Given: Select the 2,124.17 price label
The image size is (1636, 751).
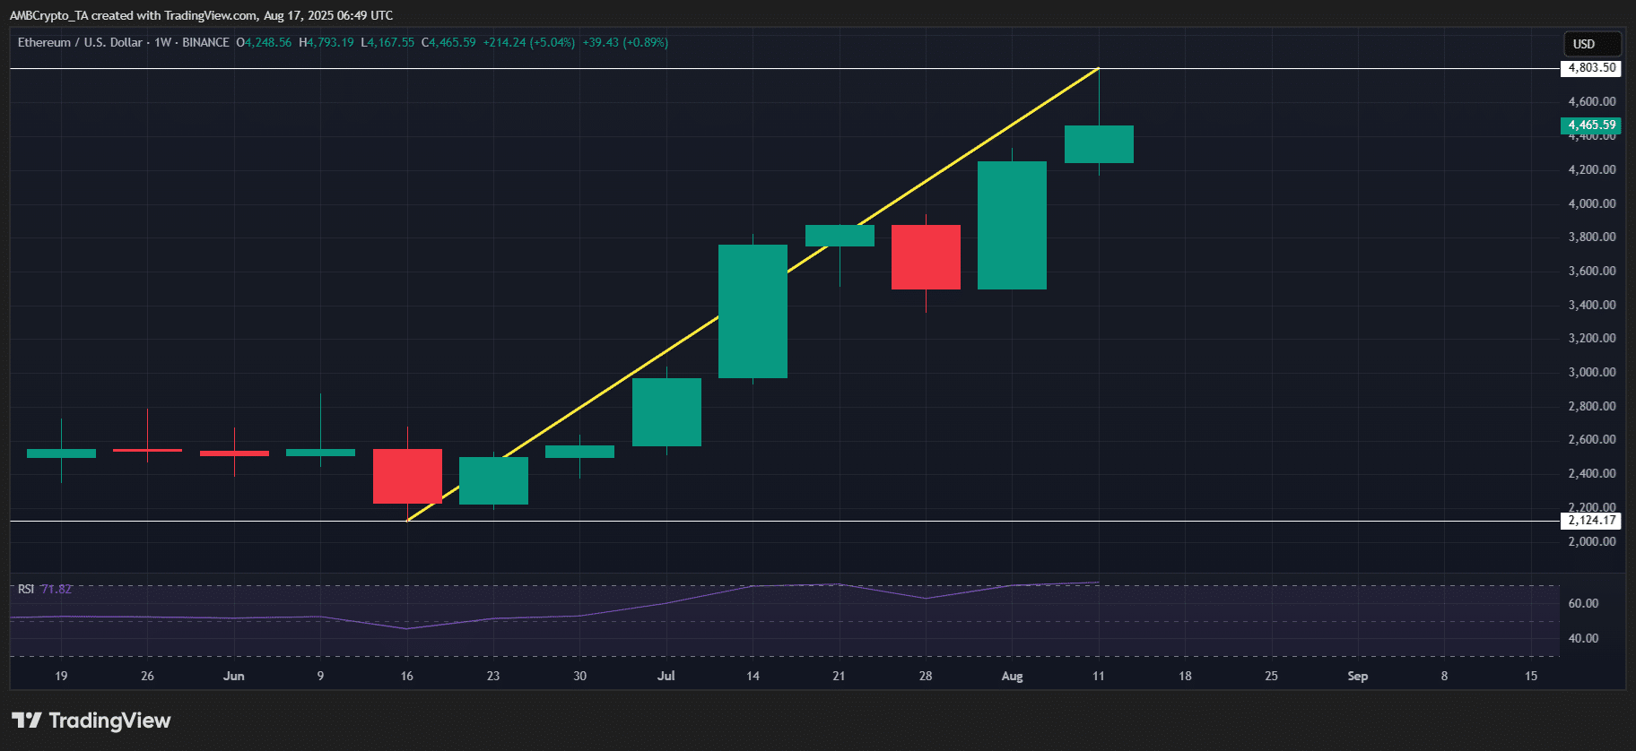Looking at the screenshot, I should [x=1591, y=521].
